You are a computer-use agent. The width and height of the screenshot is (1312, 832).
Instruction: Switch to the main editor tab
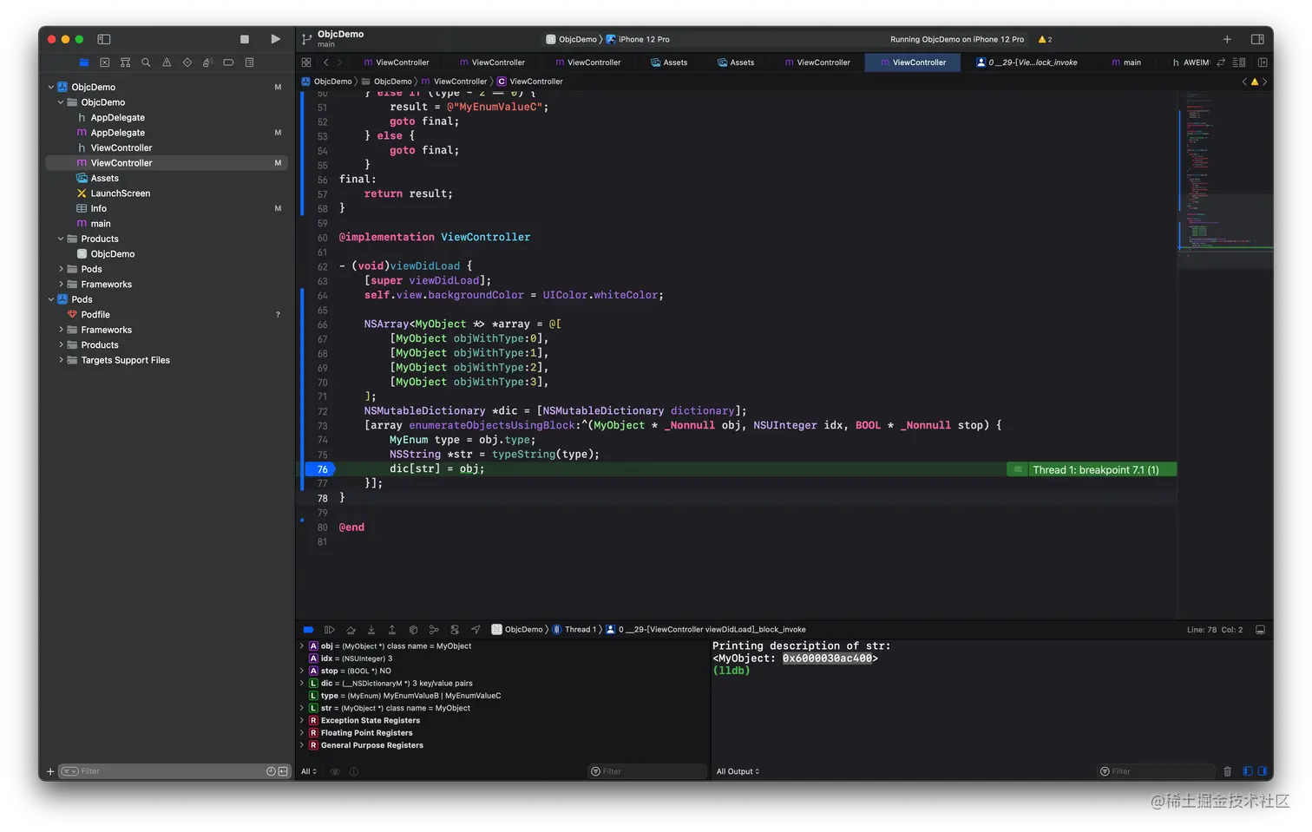tap(1126, 62)
